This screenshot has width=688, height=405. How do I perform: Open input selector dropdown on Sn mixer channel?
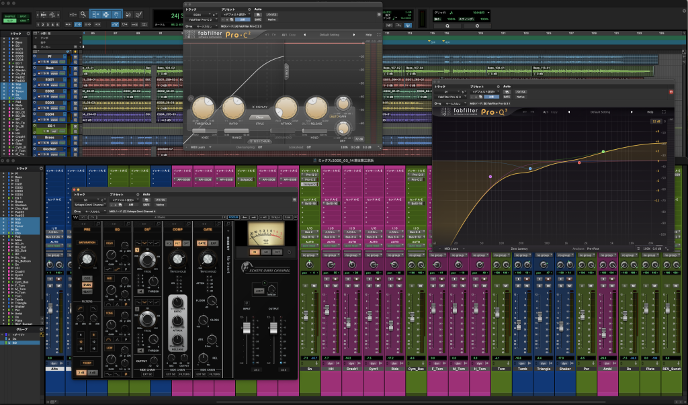click(x=309, y=232)
